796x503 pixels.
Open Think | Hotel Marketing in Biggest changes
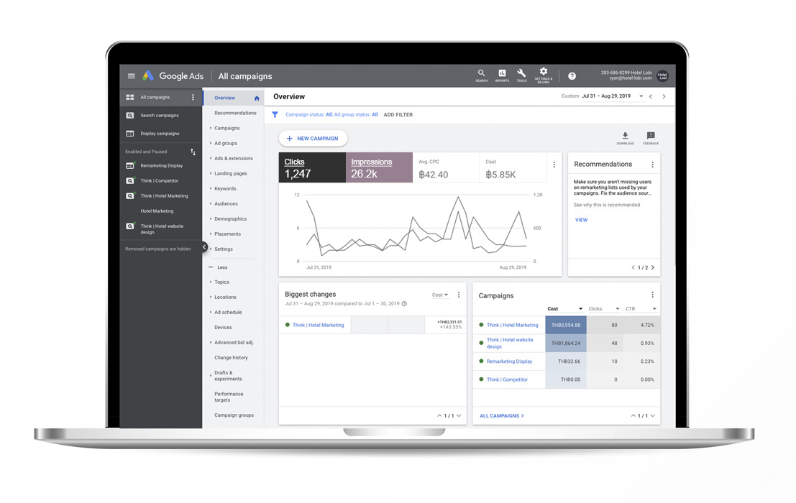point(319,325)
